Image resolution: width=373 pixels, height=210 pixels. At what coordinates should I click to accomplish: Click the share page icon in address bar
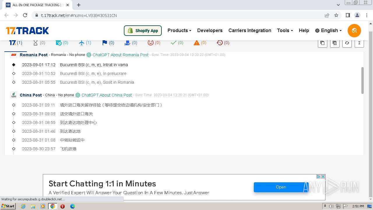point(327,15)
